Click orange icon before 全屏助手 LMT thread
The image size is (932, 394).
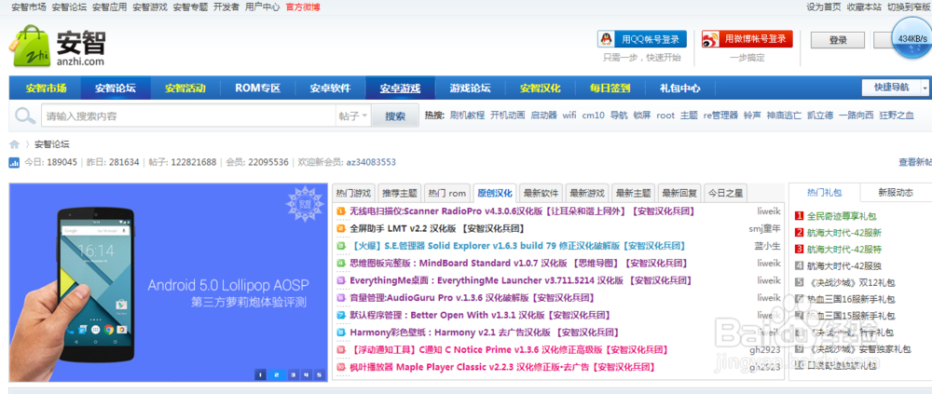tap(340, 228)
